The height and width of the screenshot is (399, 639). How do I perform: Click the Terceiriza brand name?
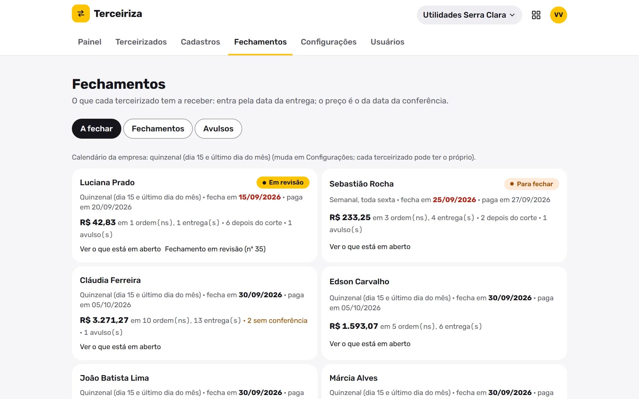(118, 14)
